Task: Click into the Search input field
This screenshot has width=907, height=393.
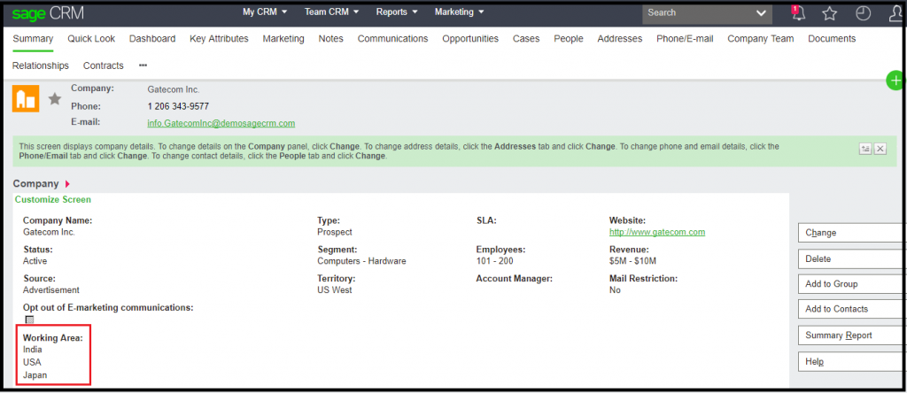Action: (x=698, y=12)
